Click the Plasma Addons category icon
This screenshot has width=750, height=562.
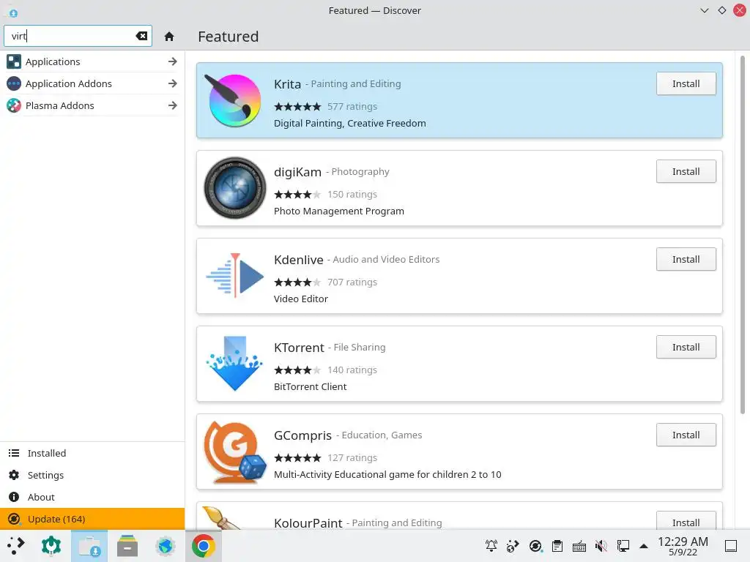point(14,105)
